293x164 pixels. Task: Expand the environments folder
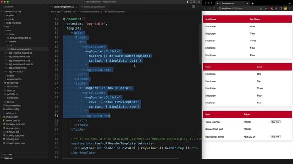[x=14, y=79]
